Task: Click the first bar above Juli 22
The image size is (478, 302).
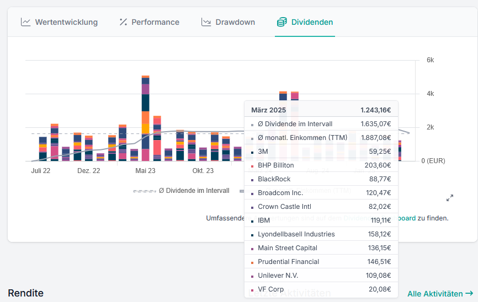Action: (x=43, y=149)
